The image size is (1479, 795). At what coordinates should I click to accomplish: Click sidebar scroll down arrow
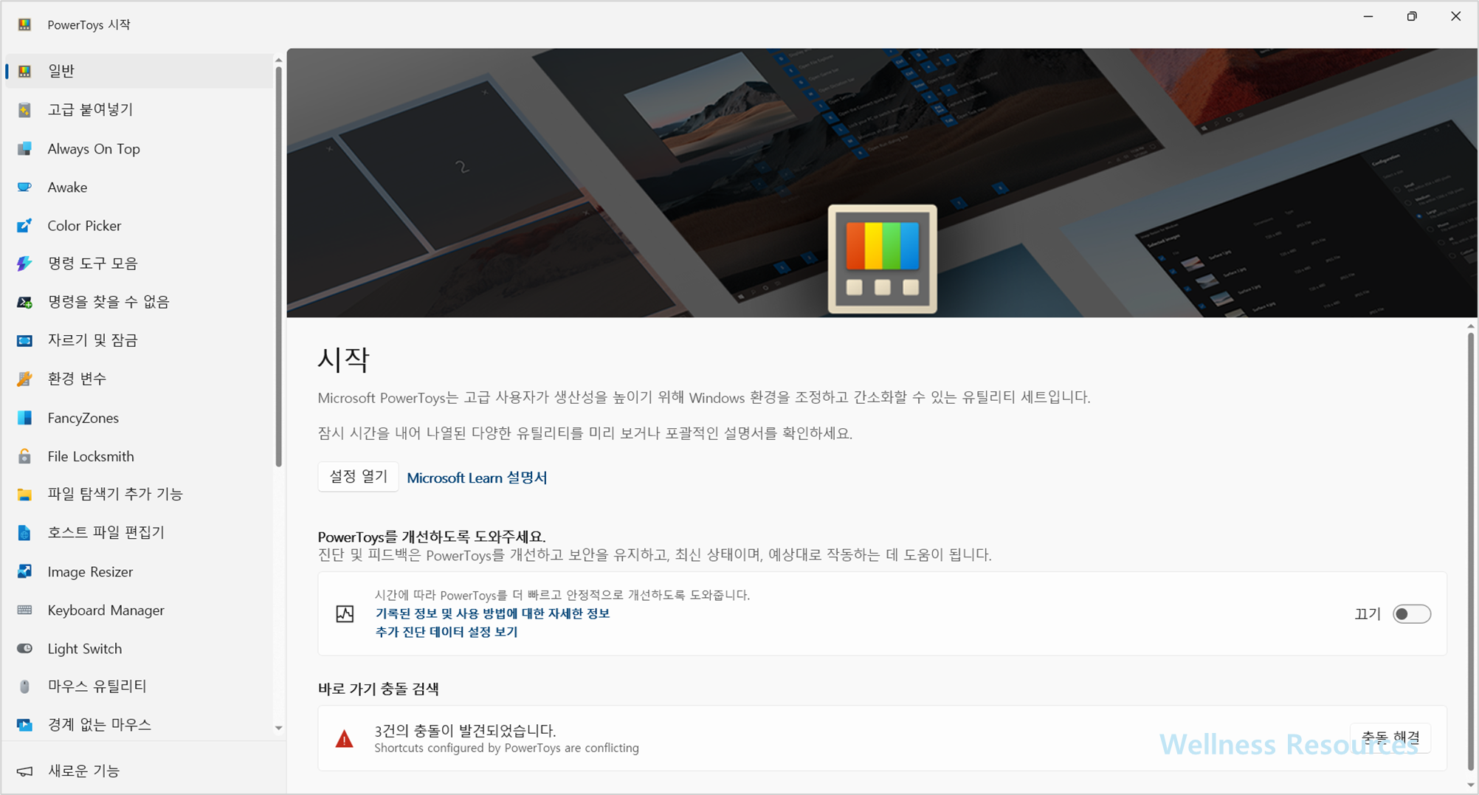(x=278, y=728)
